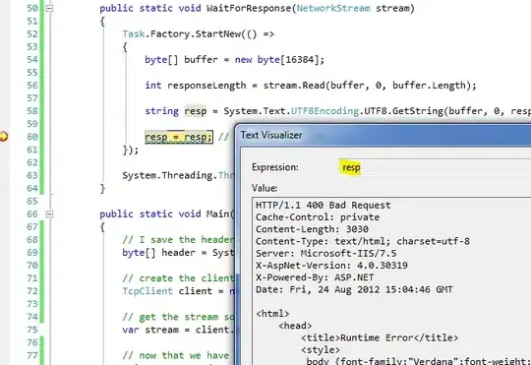Click the breakpoint arrow on line 60
Image resolution: width=531 pixels, height=365 pixels.
[x=3, y=137]
